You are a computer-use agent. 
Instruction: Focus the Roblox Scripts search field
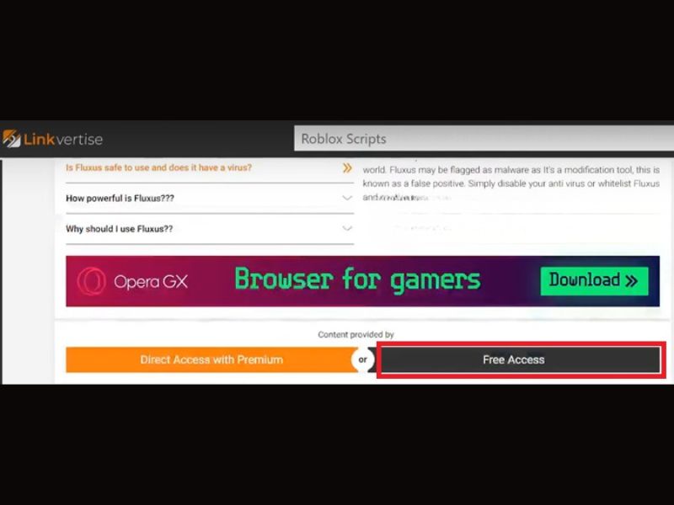point(484,138)
